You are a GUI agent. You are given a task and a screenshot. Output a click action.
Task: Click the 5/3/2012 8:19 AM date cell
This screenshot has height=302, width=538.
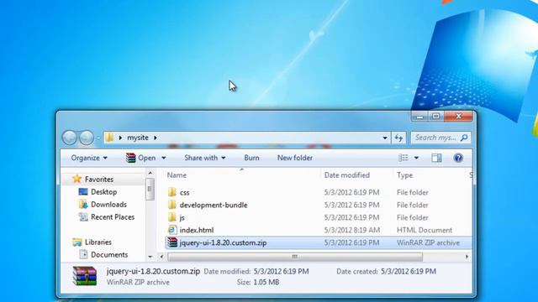[352, 230]
